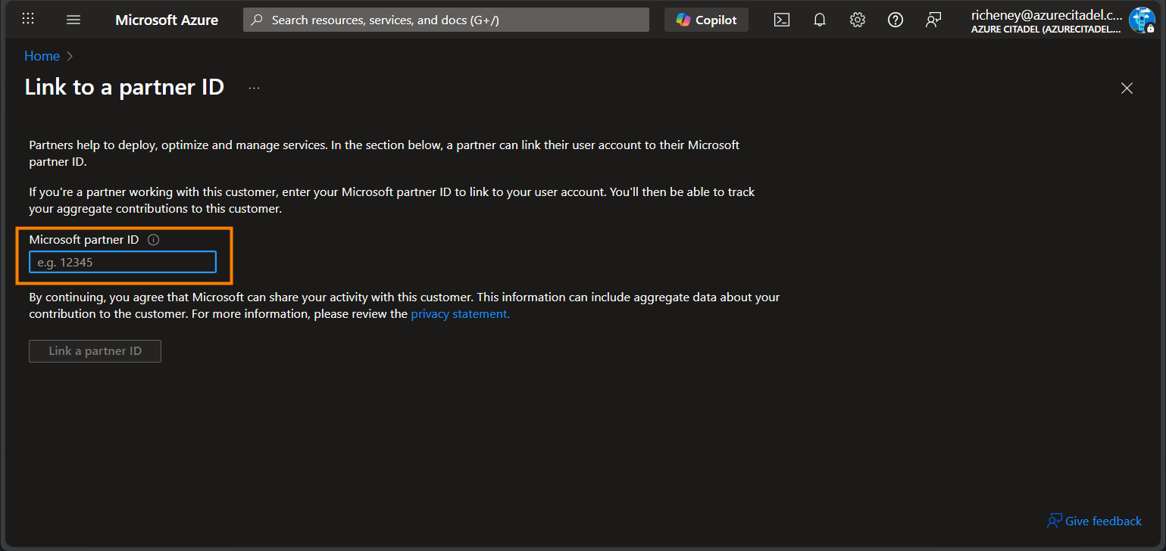This screenshot has width=1166, height=551.
Task: Show the portal hamburger menu
Action: [x=73, y=20]
